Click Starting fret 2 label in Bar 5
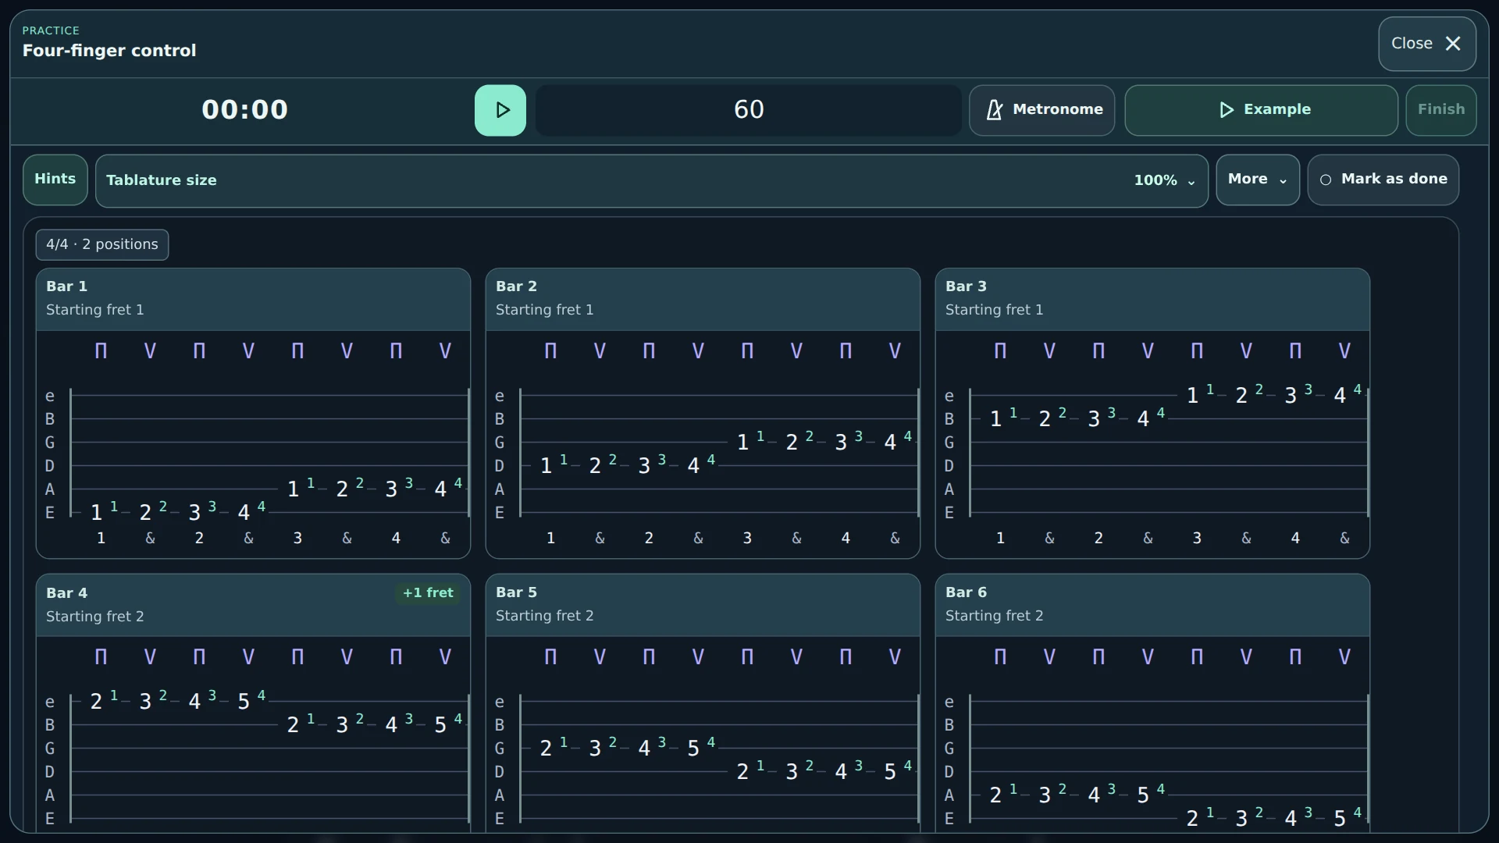 pyautogui.click(x=545, y=616)
